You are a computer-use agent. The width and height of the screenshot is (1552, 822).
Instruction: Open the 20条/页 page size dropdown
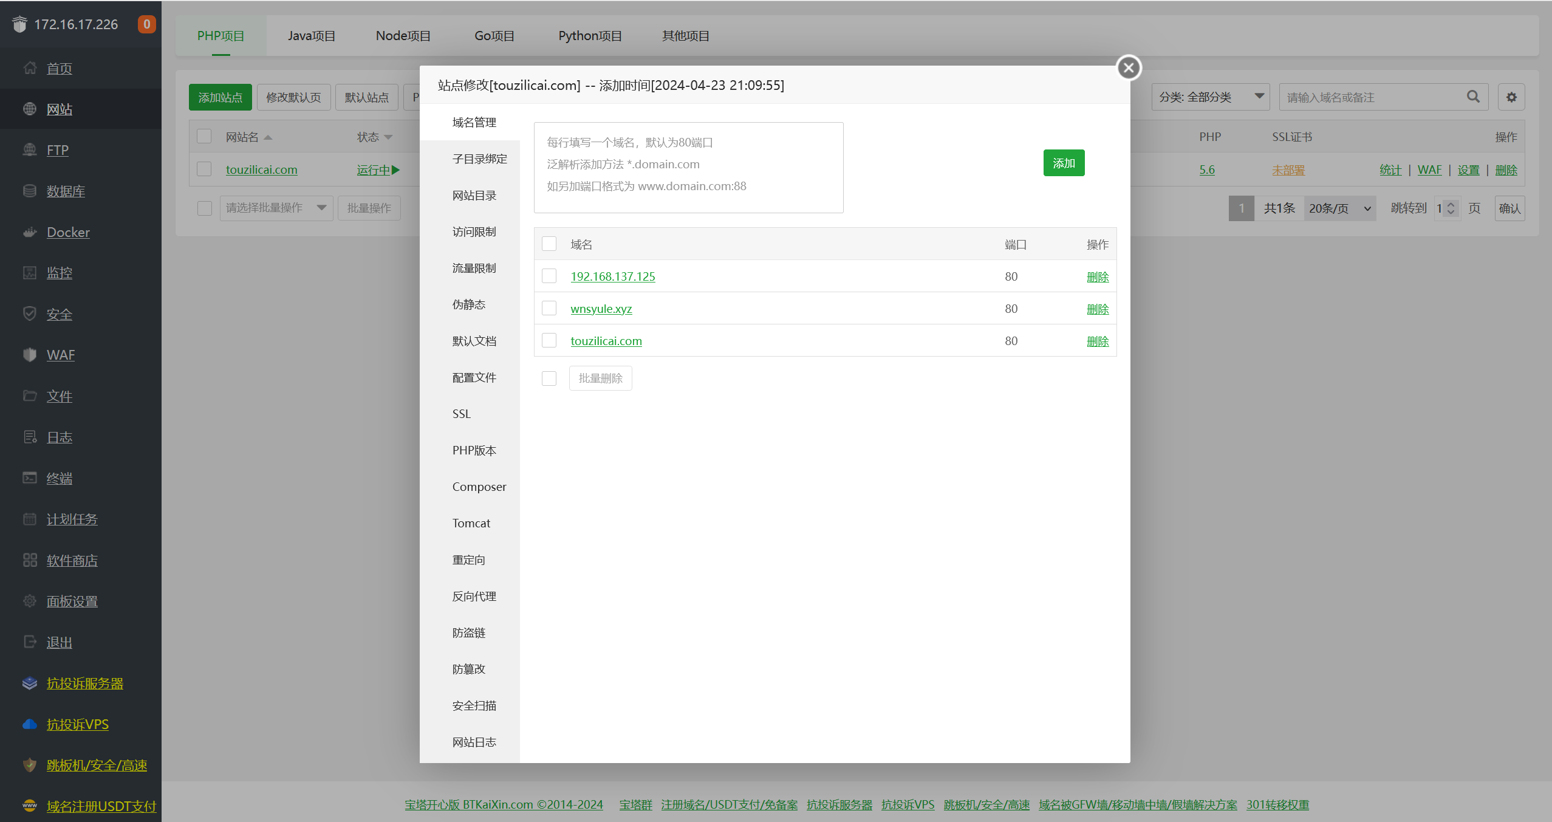(x=1339, y=208)
